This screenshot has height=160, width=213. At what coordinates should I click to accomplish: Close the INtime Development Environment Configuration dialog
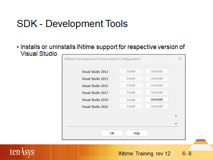(180, 59)
